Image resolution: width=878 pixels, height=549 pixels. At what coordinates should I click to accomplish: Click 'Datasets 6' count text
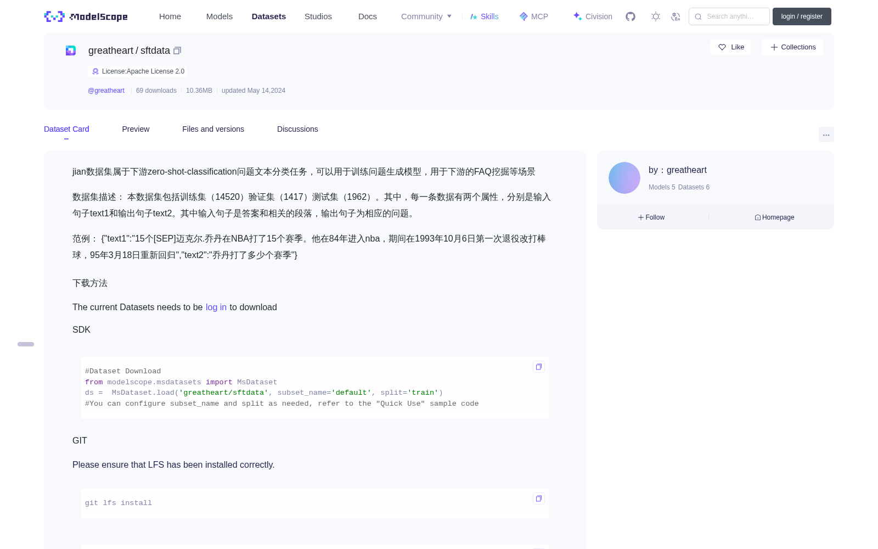coord(694,187)
